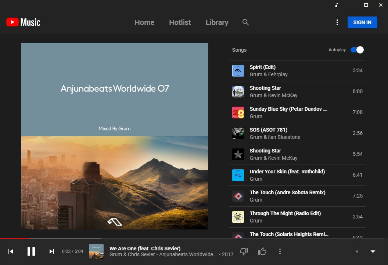
Task: Skip to the next track
Action: point(51,251)
